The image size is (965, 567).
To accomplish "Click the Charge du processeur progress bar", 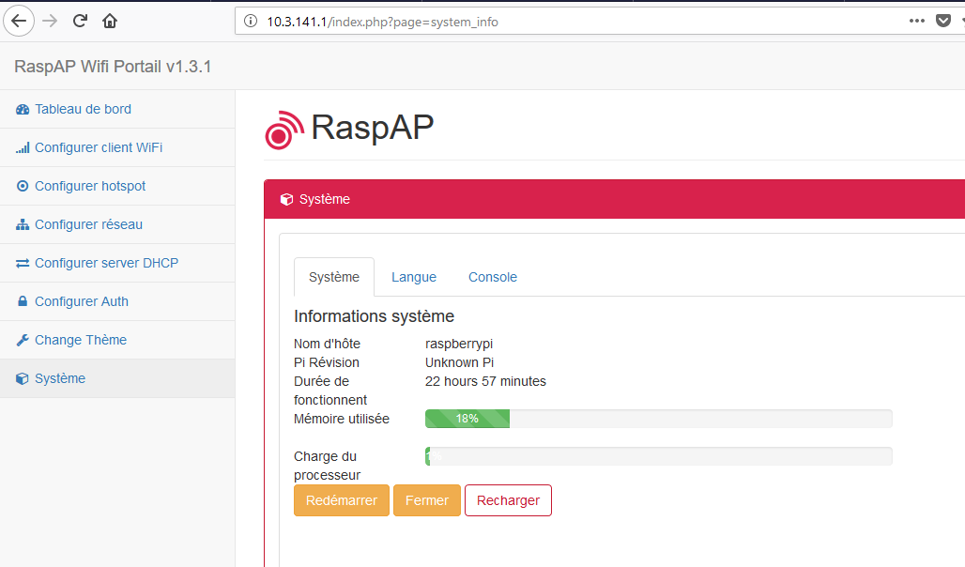I will (659, 456).
